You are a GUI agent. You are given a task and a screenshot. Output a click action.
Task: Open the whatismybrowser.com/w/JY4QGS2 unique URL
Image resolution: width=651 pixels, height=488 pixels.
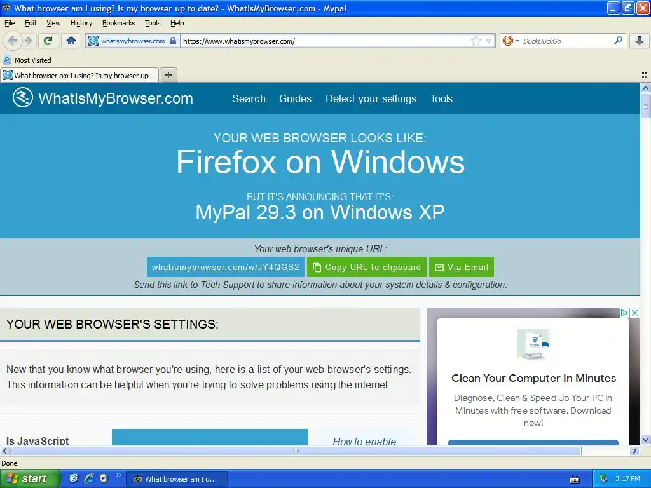point(226,267)
